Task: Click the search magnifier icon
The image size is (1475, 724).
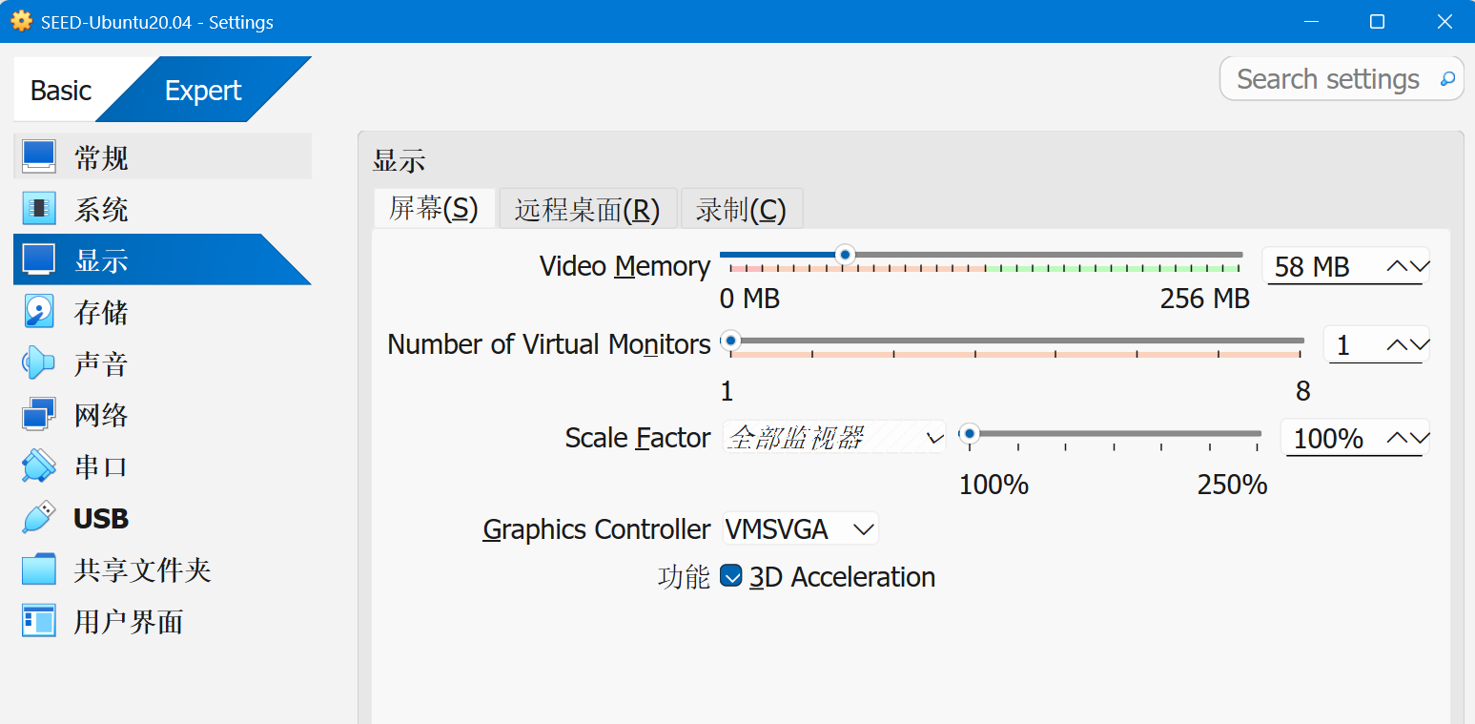Action: (1447, 79)
